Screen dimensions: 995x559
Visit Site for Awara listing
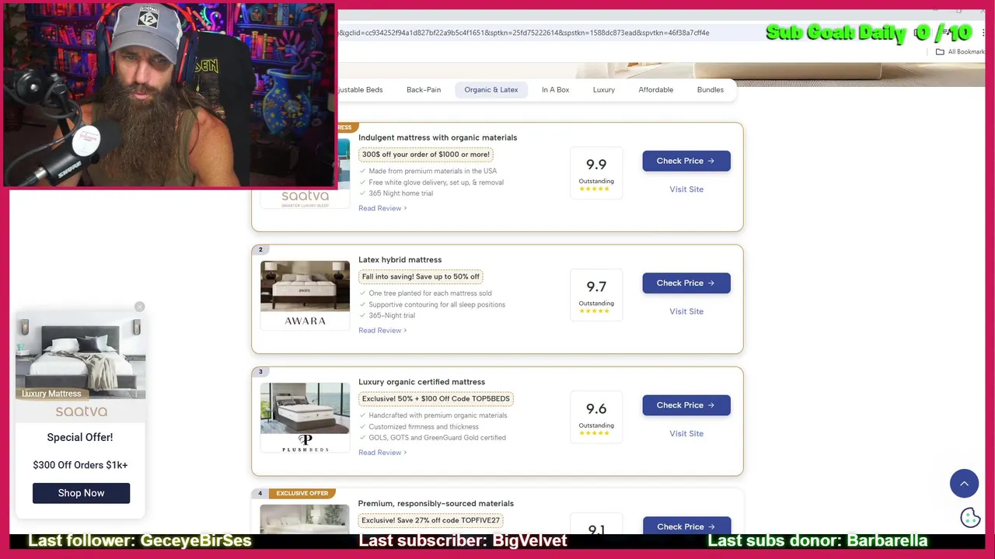[686, 311]
